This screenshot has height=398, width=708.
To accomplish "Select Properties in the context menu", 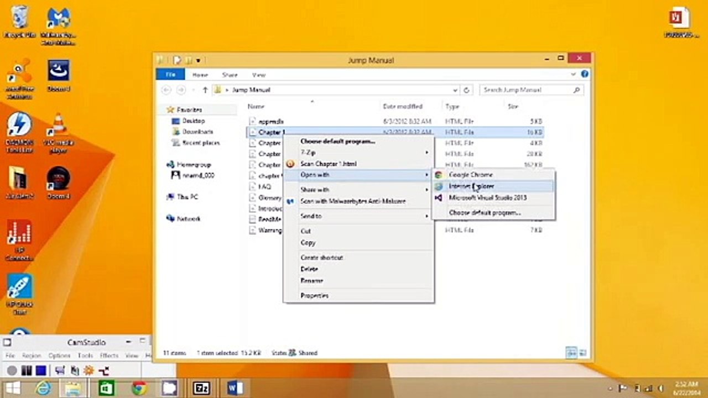I will [x=358, y=296].
